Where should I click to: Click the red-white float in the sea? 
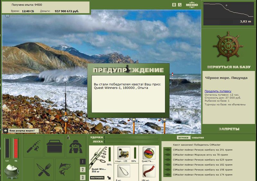click(173, 74)
